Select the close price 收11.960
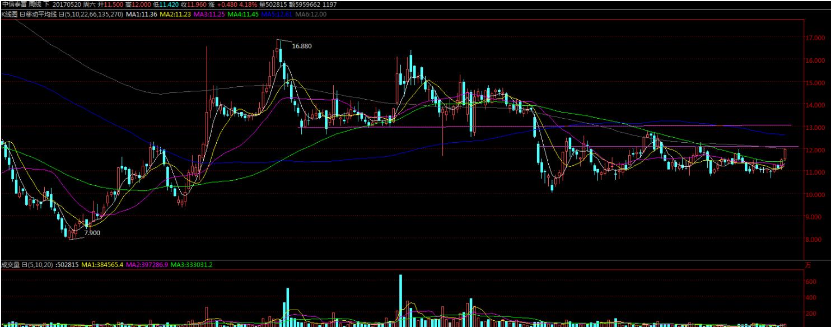The width and height of the screenshot is (831, 327). click(194, 4)
